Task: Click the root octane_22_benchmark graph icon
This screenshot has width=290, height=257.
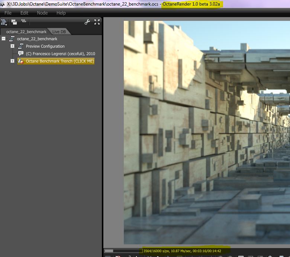Action: pos(12,39)
